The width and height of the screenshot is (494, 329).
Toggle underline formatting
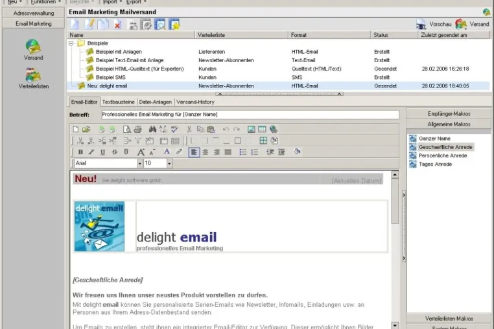tap(102, 152)
